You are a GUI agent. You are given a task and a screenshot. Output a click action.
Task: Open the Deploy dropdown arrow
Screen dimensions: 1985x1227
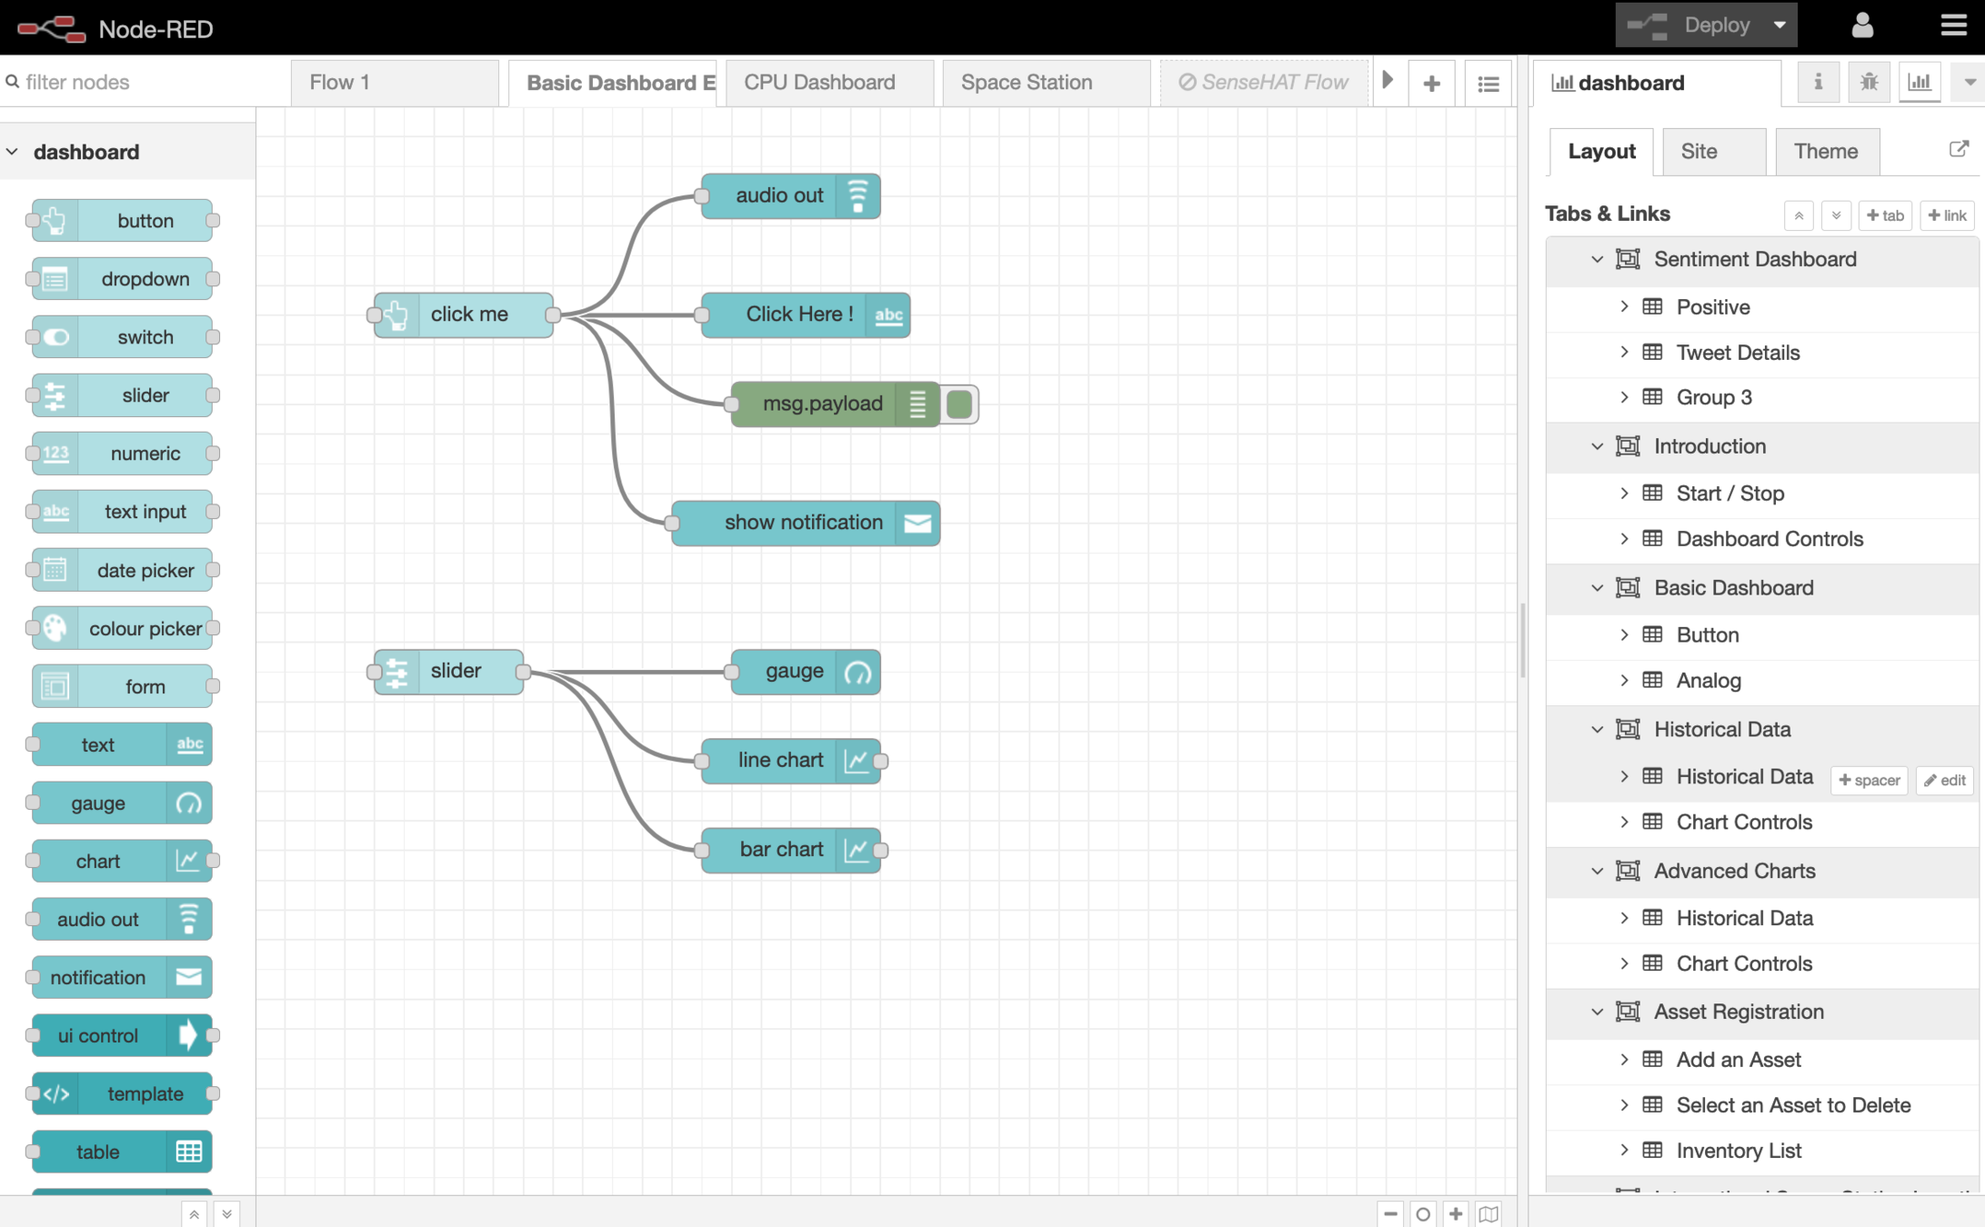pos(1779,25)
